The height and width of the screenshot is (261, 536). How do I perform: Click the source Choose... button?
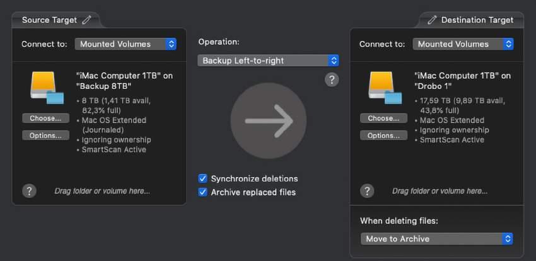pos(45,119)
